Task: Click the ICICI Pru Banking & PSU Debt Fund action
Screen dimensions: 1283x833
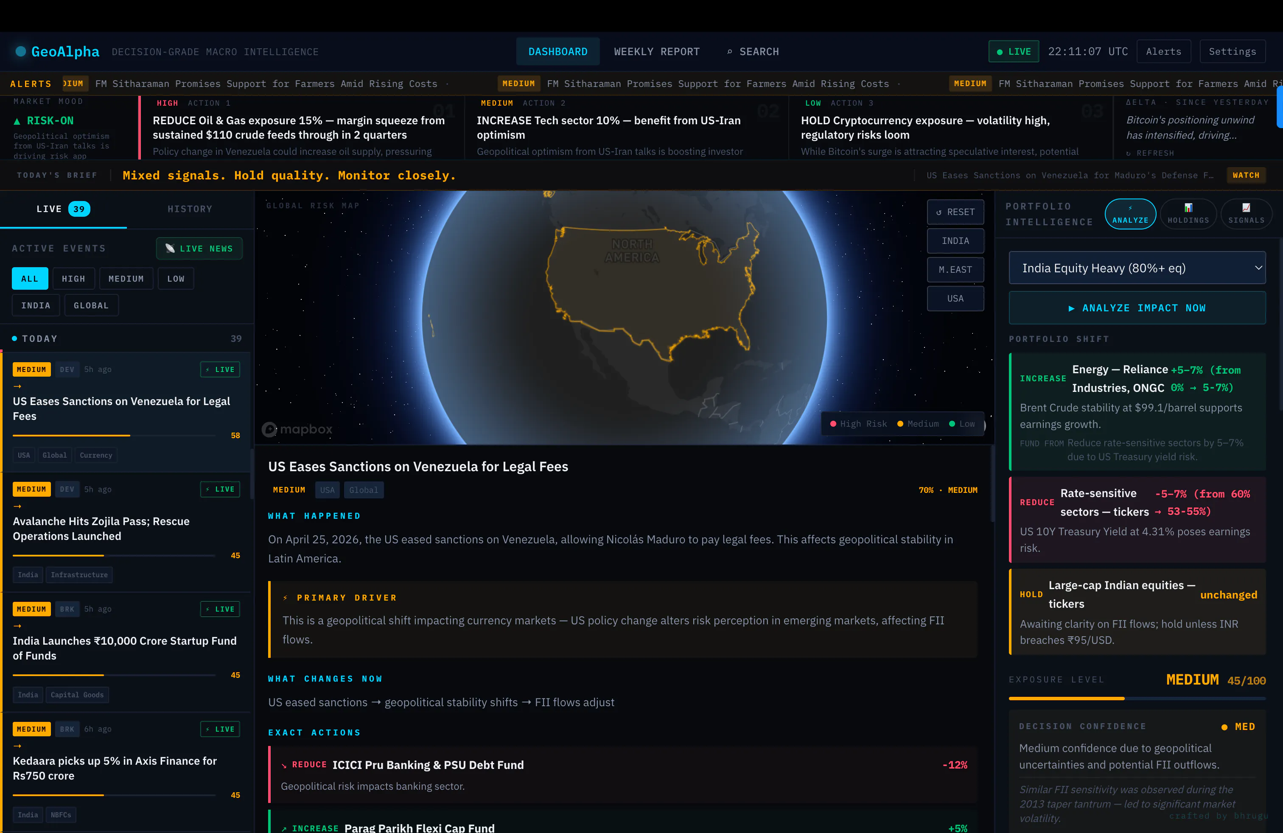Action: 623,775
